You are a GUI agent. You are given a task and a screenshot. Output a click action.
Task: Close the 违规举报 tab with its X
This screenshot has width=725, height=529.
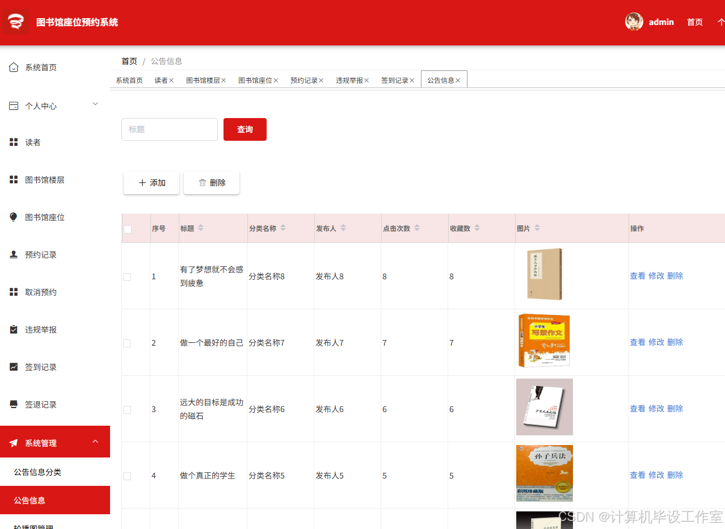click(366, 81)
